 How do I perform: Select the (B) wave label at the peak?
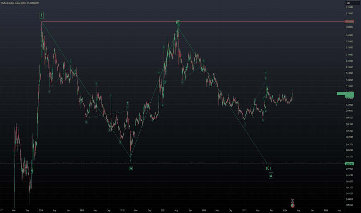(x=178, y=22)
